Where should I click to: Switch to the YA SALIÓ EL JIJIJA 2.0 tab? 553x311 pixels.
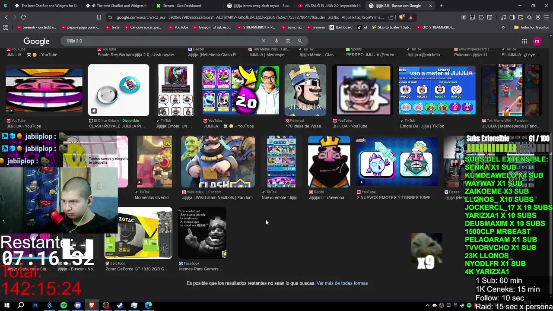tap(329, 6)
